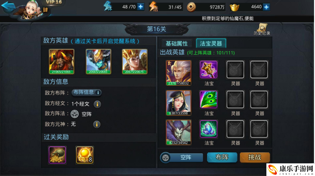Select the golden seal 法宝 icon
This screenshot has height=176, width=315.
tap(208, 70)
